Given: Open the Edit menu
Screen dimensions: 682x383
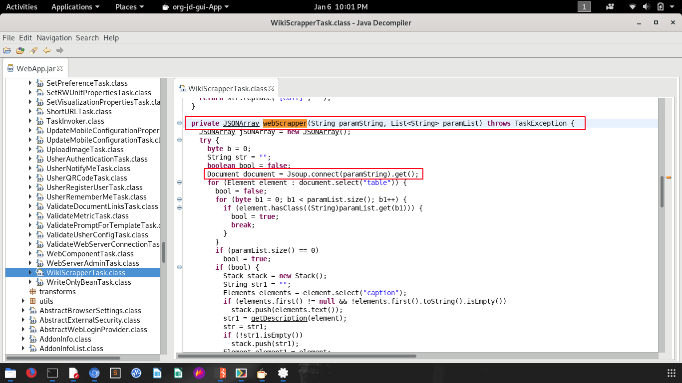Looking at the screenshot, I should pyautogui.click(x=25, y=38).
